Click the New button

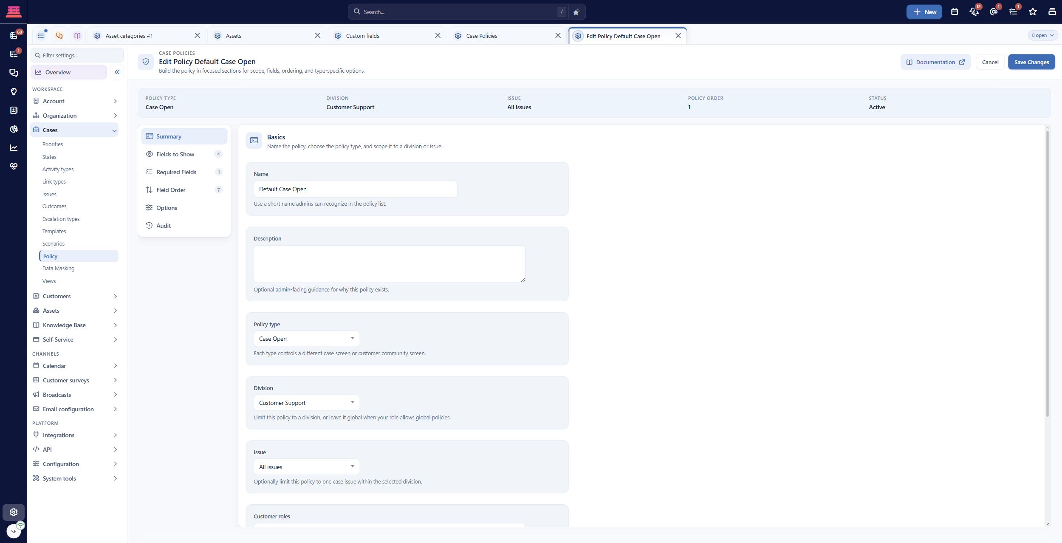[x=924, y=12]
